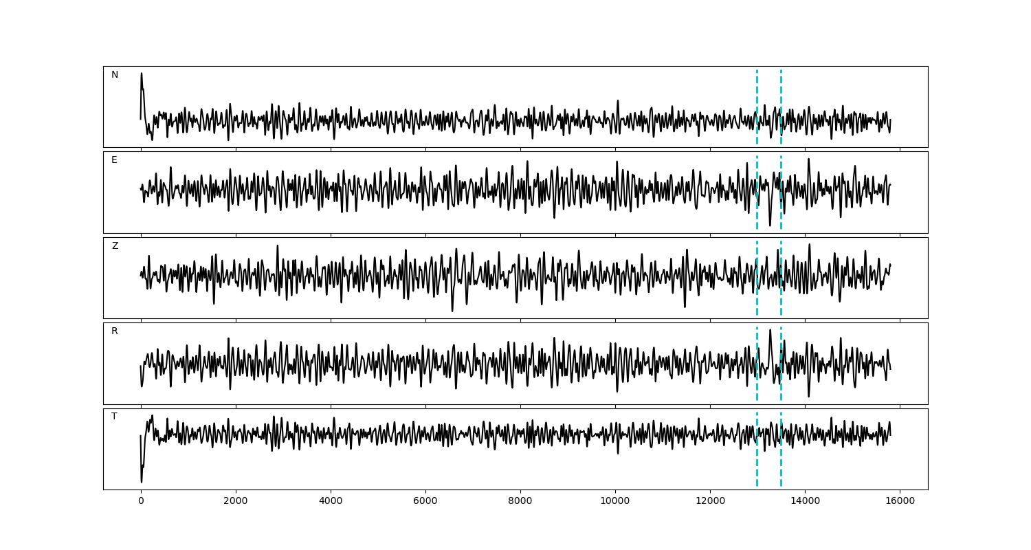1031x550 pixels.
Task: Select right cyan dashed marker in Z panel
Action: pos(781,289)
